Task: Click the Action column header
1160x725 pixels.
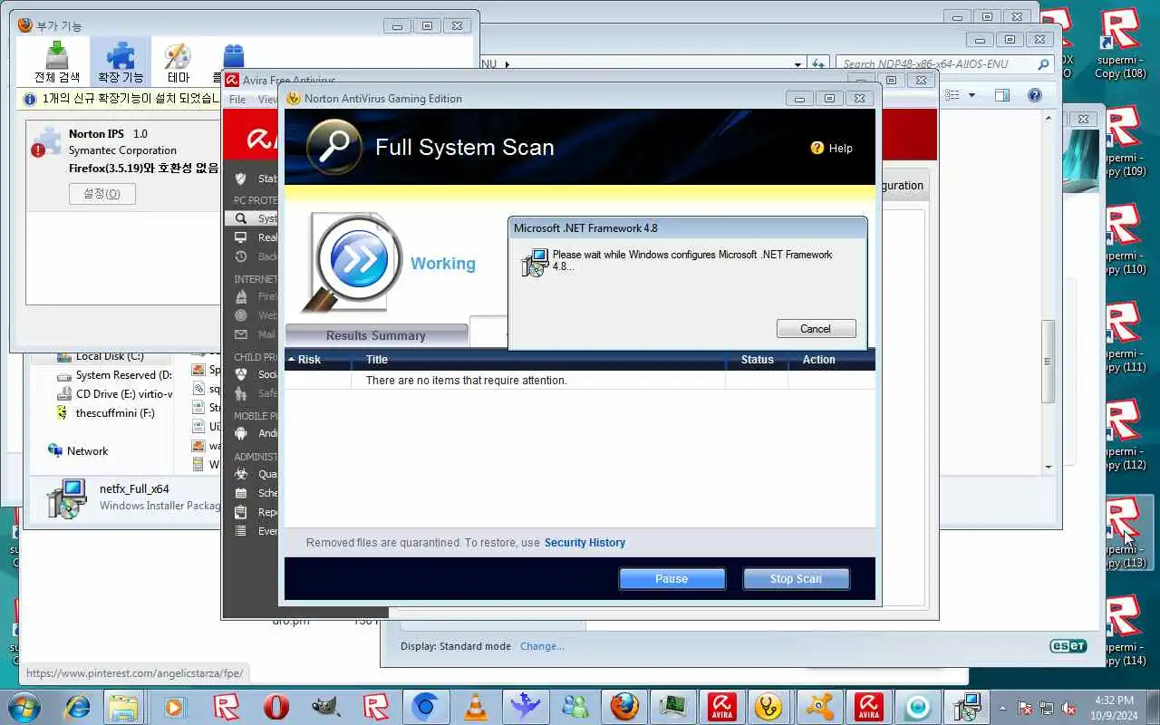Action: click(x=818, y=360)
